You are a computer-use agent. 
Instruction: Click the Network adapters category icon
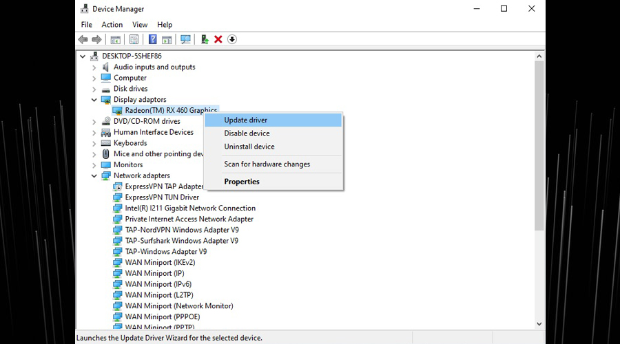[x=105, y=175]
